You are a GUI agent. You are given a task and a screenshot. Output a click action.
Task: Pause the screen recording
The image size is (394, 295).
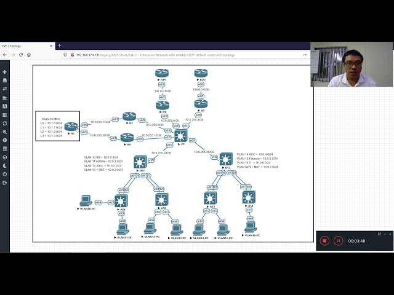tap(338, 241)
